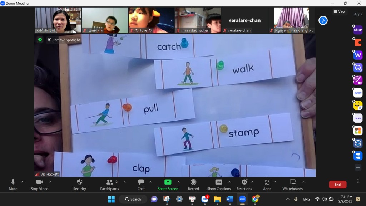Viewport: 366px width, 206px height.
Task: Open the Kahoot! app in sidebar
Action: click(358, 30)
